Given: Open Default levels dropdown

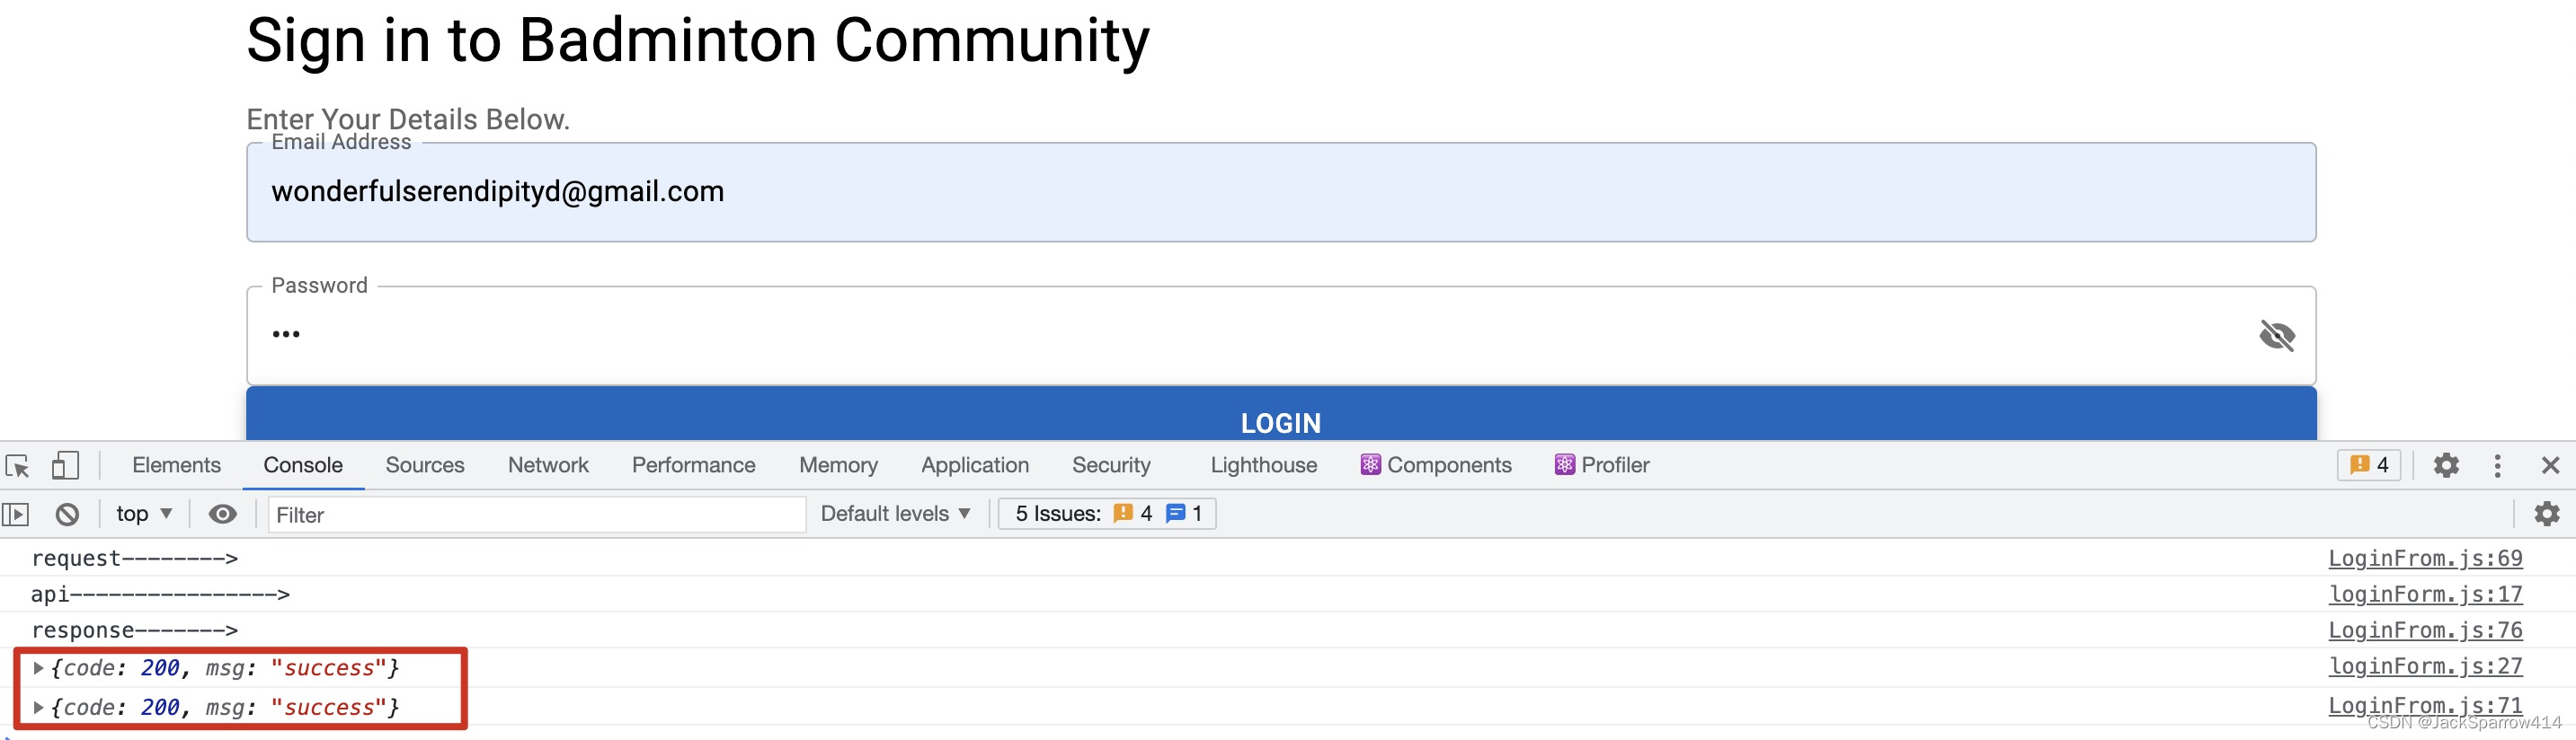Looking at the screenshot, I should click(x=895, y=515).
